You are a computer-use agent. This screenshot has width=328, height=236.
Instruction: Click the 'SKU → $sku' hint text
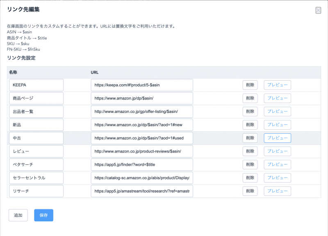coord(18,44)
